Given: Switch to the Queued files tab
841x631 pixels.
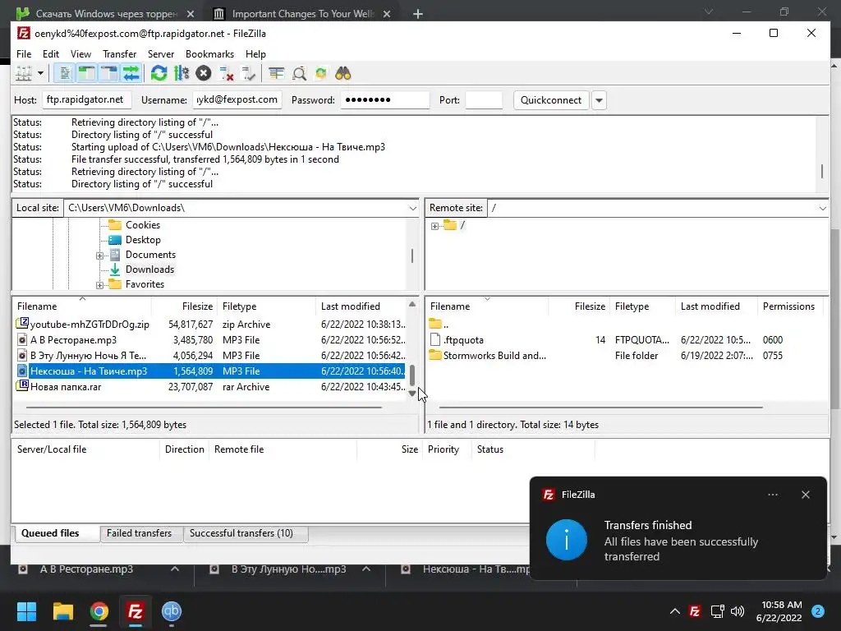Looking at the screenshot, I should coord(50,533).
